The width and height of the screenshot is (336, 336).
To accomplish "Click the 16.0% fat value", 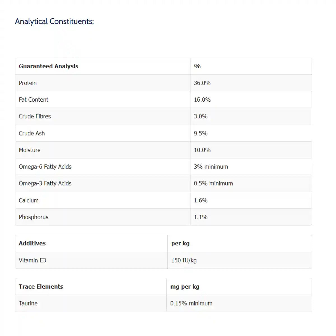I will (202, 100).
